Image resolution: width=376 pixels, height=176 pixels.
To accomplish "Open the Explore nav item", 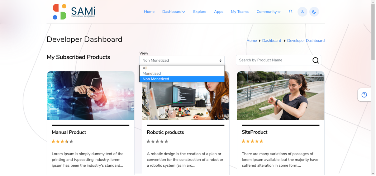I will tap(200, 12).
